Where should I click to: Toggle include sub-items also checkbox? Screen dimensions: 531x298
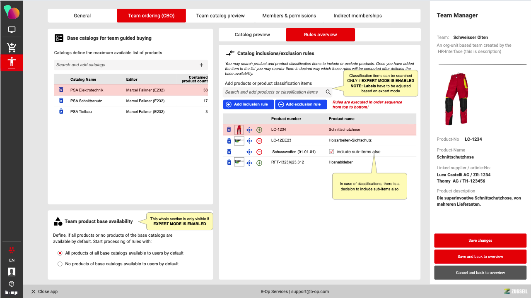[331, 151]
